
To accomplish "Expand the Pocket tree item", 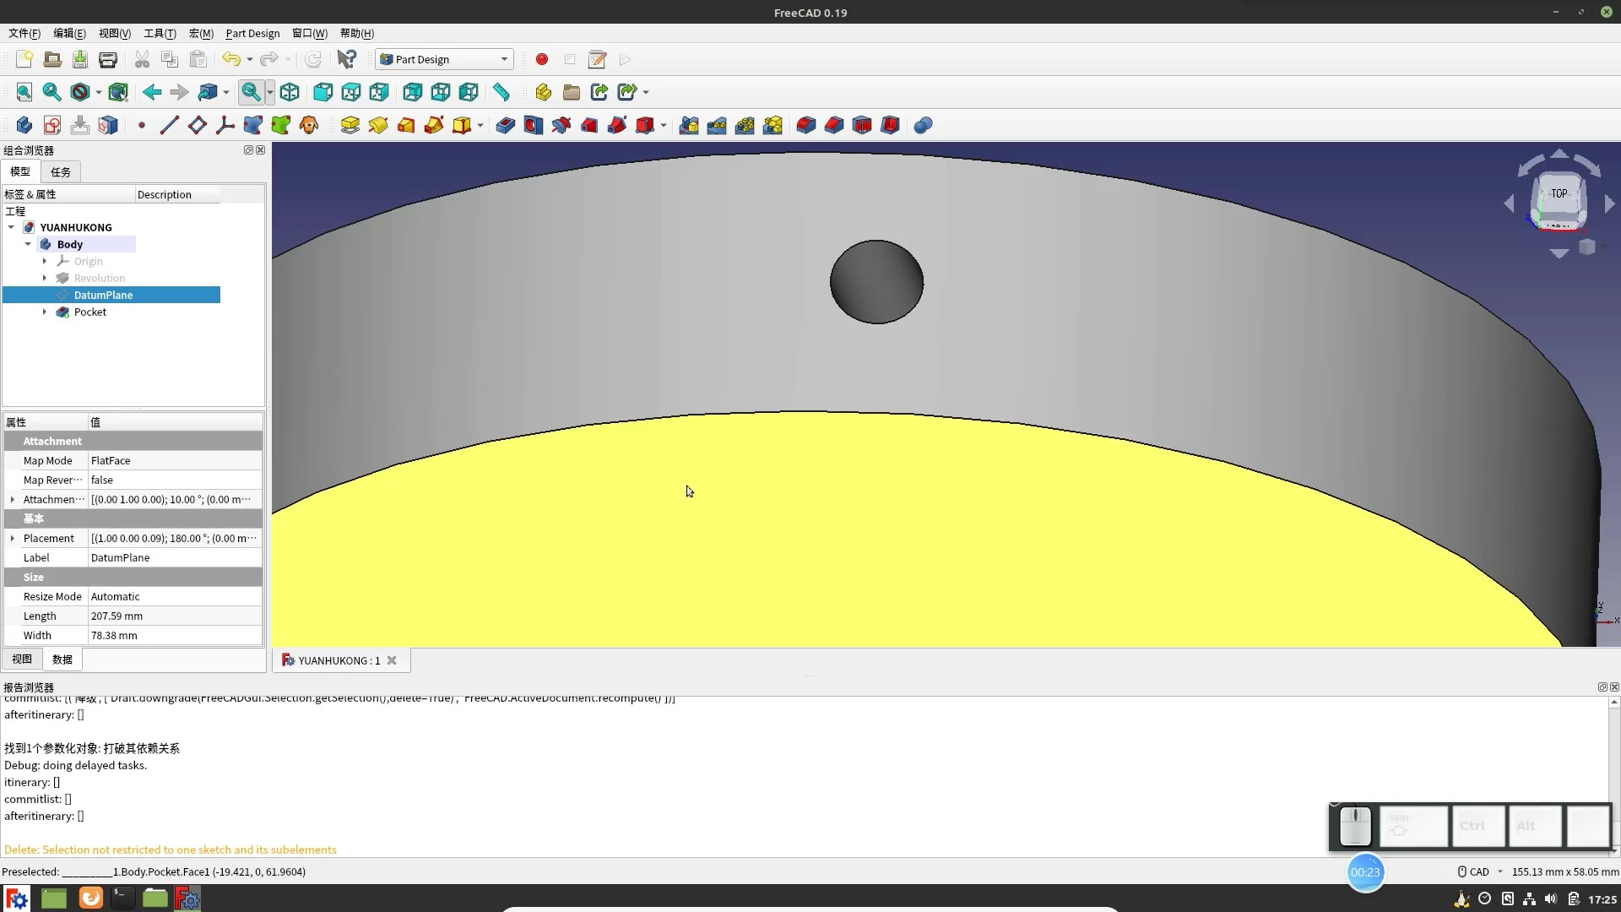I will pyautogui.click(x=45, y=312).
